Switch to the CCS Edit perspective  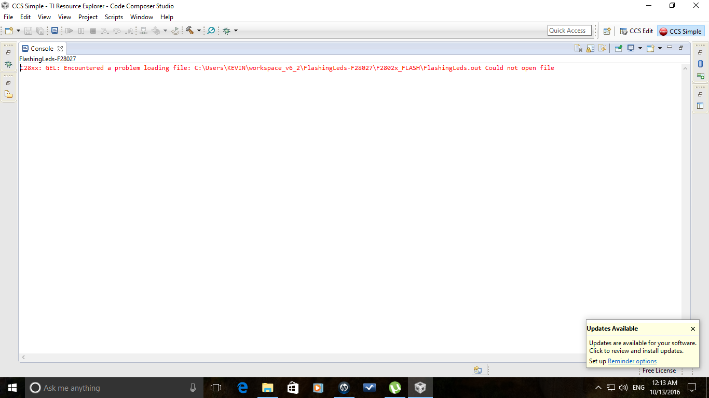pyautogui.click(x=636, y=31)
